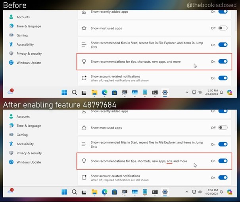
Task: Click settings scrollbar in the Before screenshot
Action: click(236, 21)
